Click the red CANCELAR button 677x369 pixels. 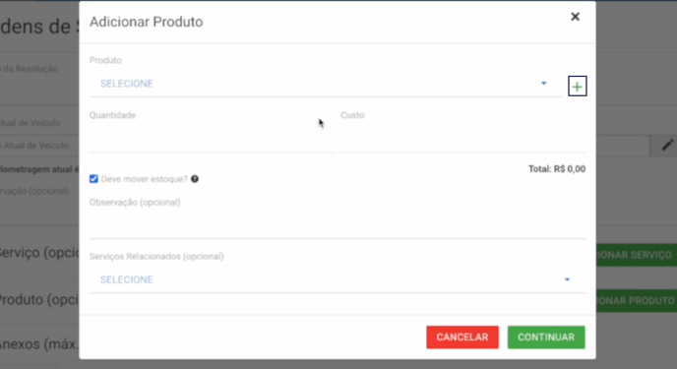pyautogui.click(x=462, y=338)
